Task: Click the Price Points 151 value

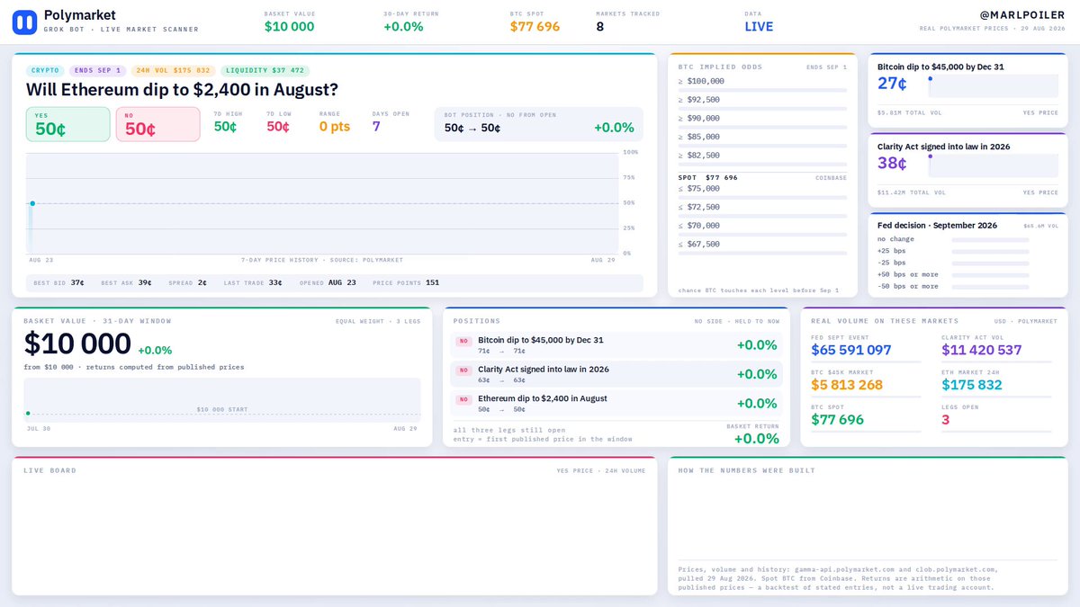Action: [432, 283]
